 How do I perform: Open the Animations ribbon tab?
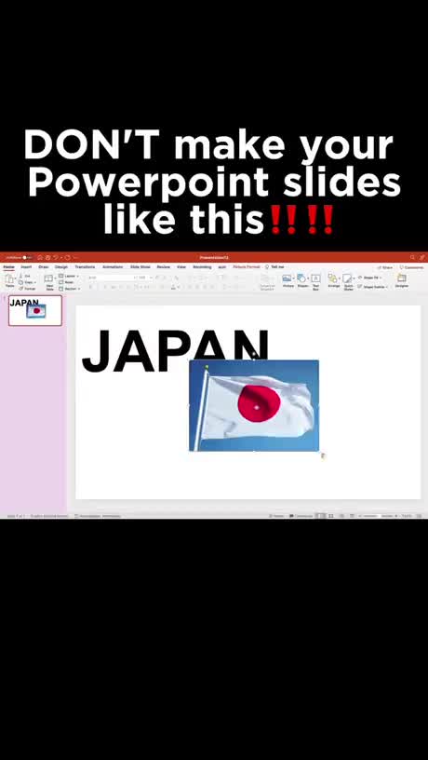(x=113, y=266)
